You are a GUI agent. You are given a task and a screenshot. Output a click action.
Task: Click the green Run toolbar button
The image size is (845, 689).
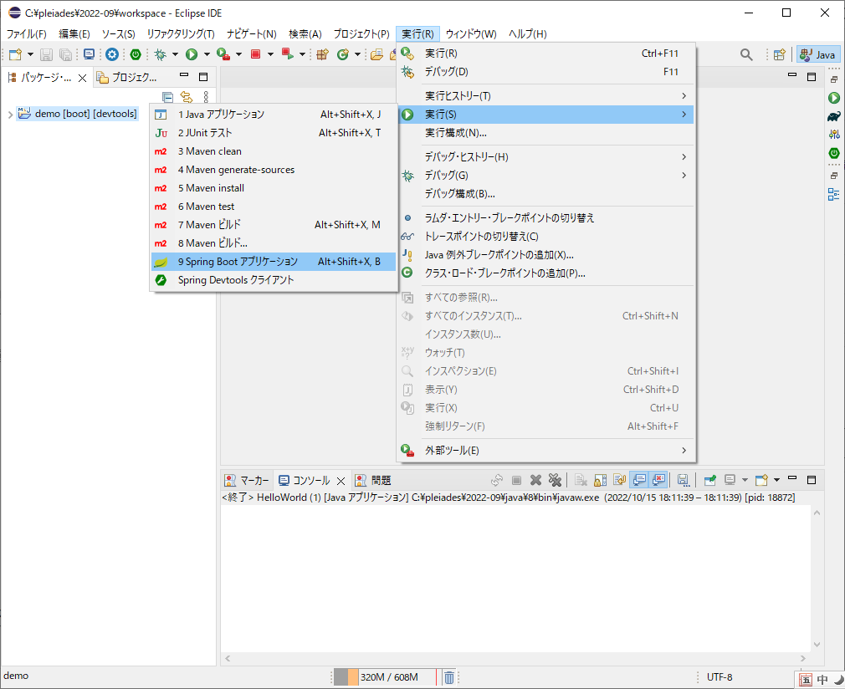[x=192, y=54]
